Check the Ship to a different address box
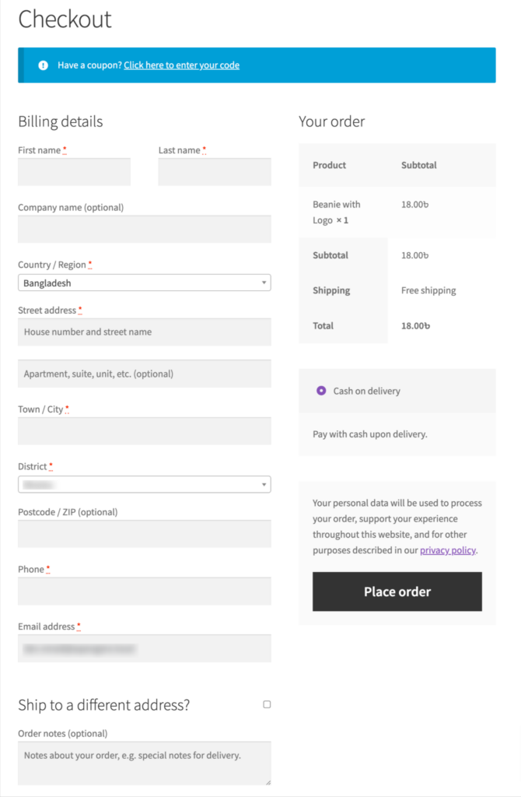The height and width of the screenshot is (797, 521). pos(267,704)
